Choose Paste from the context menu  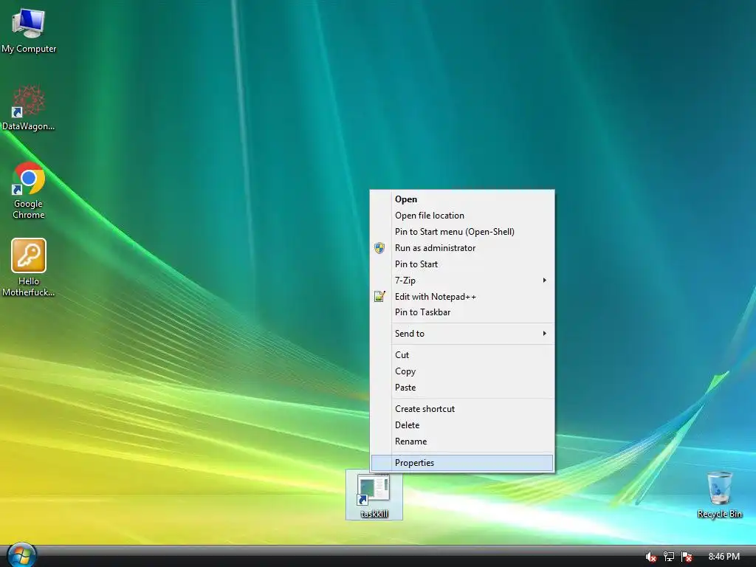coord(462,388)
